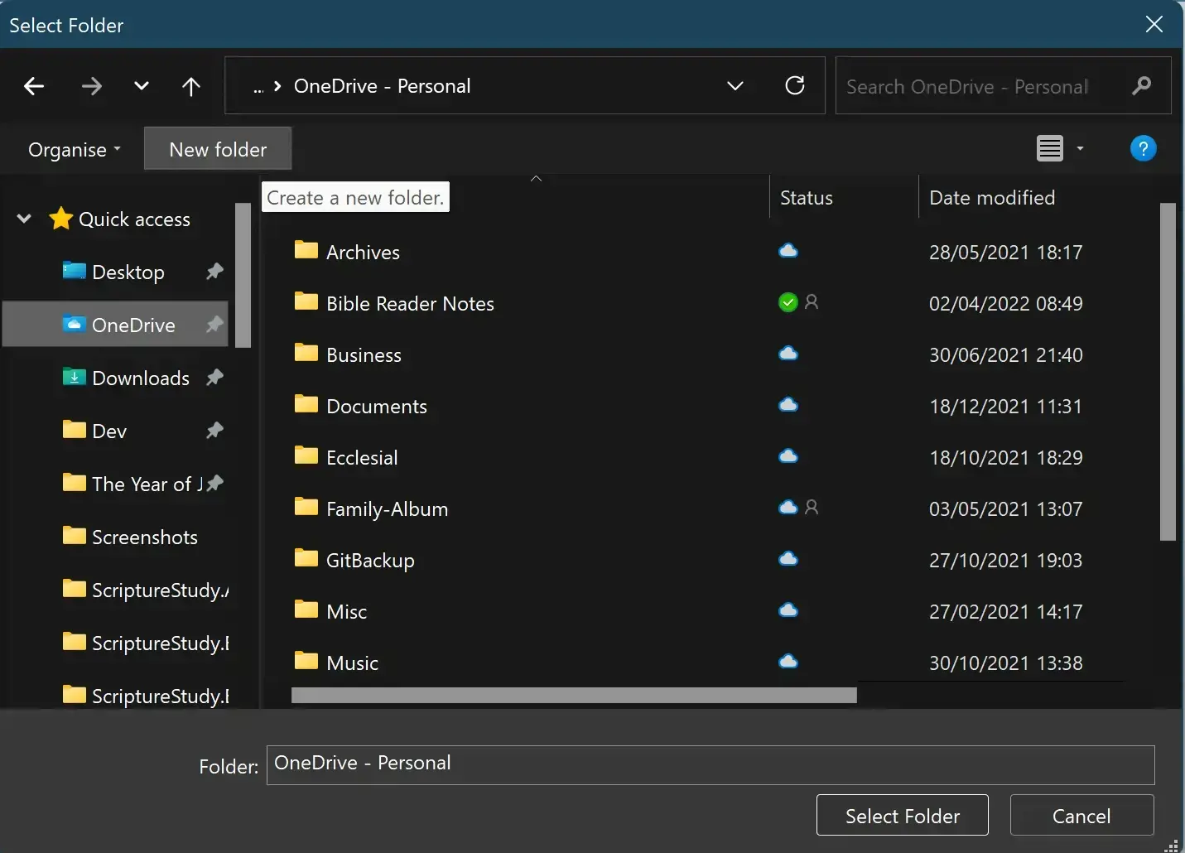Viewport: 1185px width, 853px height.
Task: Unpin Desktop from Quick access
Action: pos(214,271)
